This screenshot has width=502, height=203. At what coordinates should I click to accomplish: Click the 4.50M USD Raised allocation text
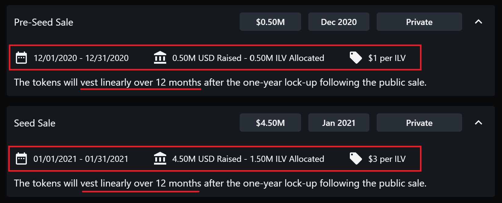point(248,159)
